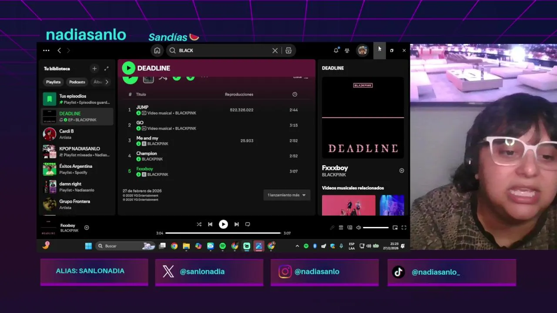557x313 pixels.
Task: Click the Título column header
Action: click(141, 94)
